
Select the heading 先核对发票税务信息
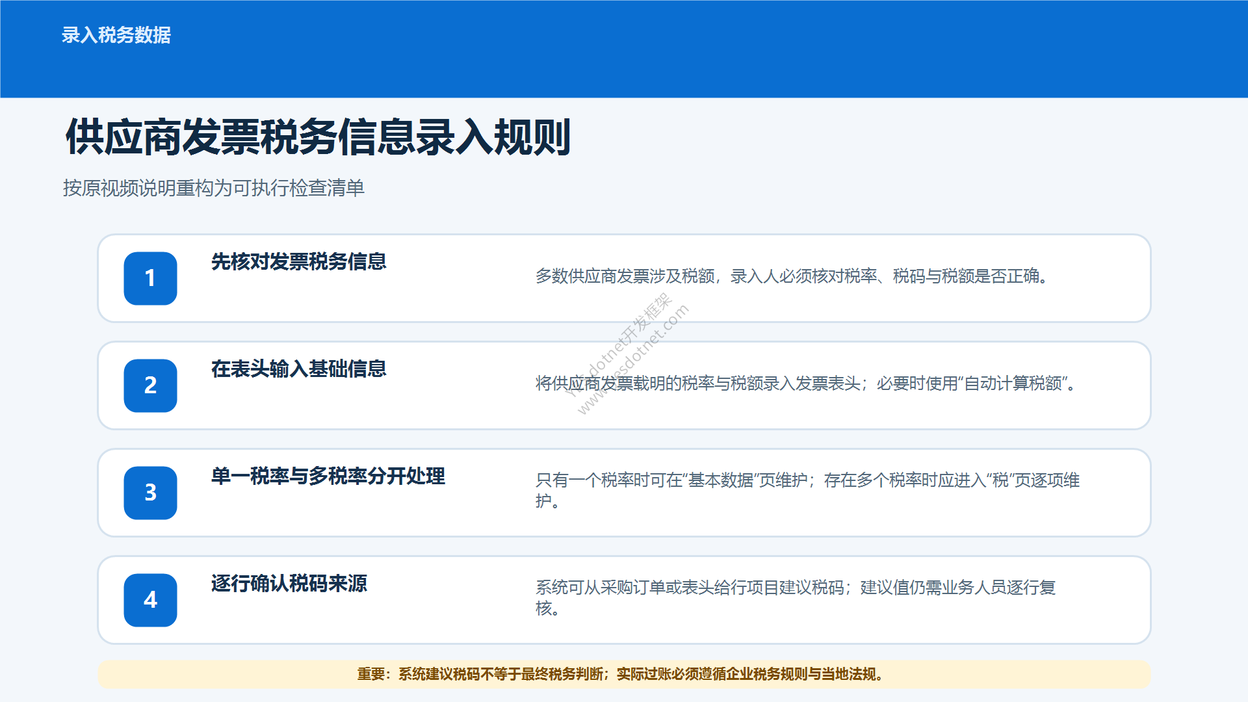coord(299,261)
